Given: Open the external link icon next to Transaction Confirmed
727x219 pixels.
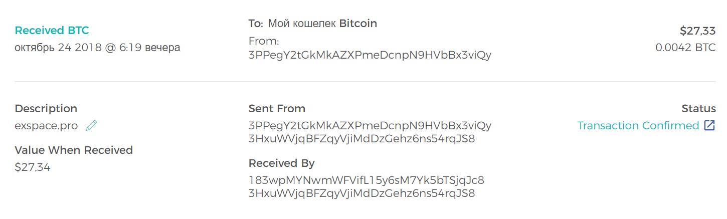Looking at the screenshot, I should (x=709, y=125).
